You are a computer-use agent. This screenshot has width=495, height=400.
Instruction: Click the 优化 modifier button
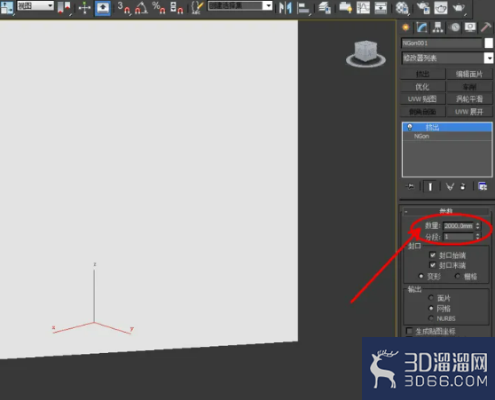423,87
